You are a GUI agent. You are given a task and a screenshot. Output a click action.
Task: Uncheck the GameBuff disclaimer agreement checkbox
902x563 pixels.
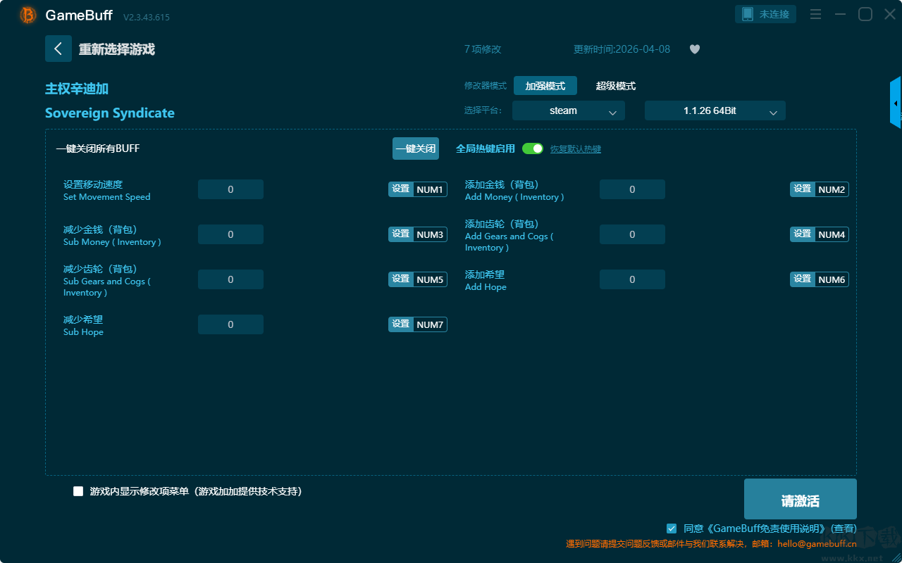point(672,528)
